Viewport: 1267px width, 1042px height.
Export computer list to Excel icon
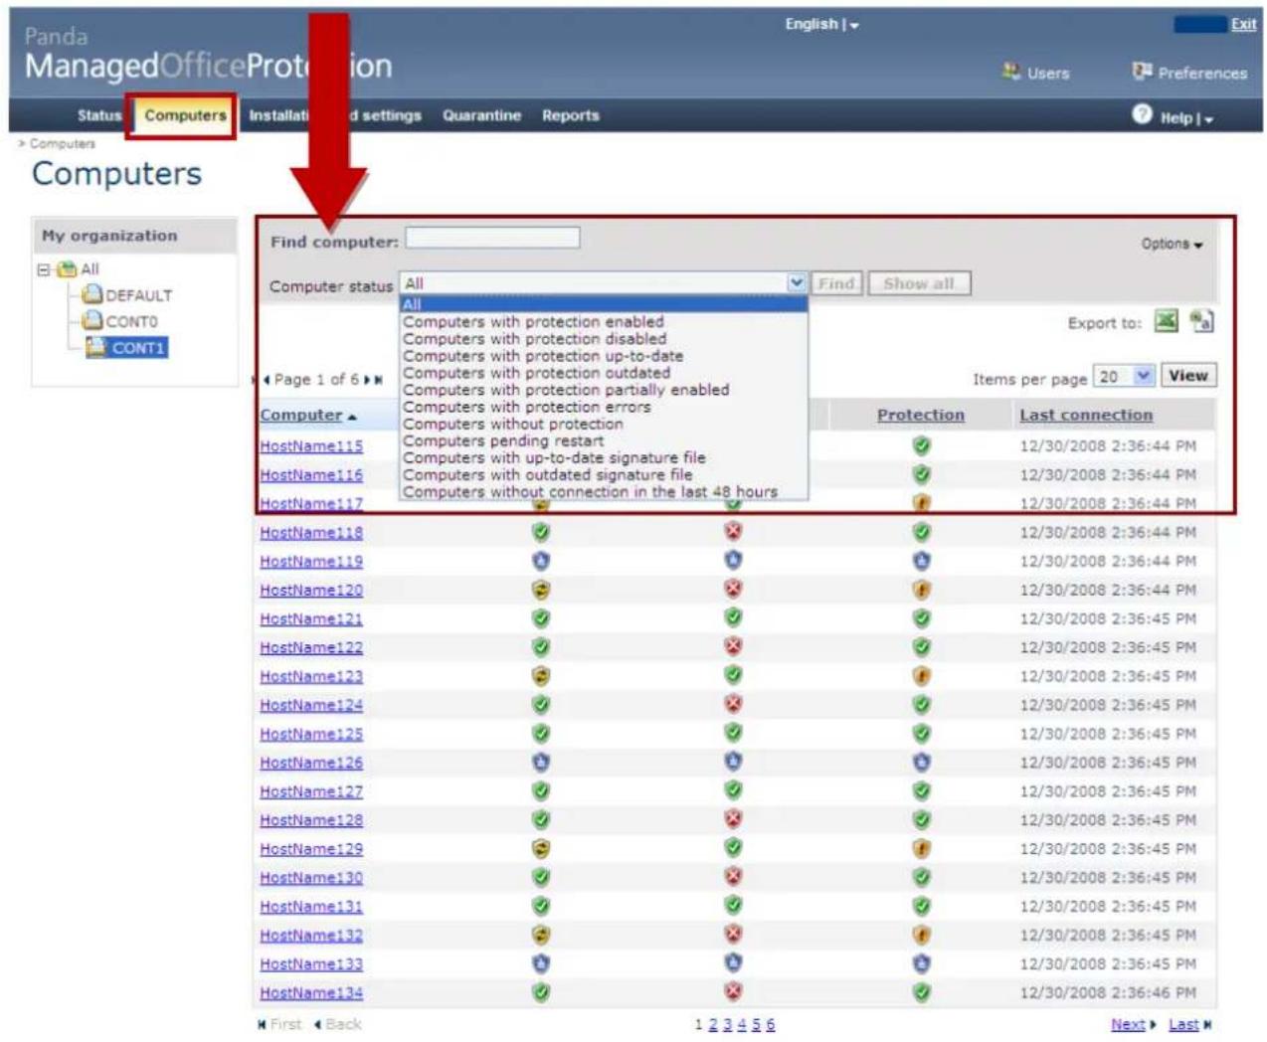pos(1166,321)
